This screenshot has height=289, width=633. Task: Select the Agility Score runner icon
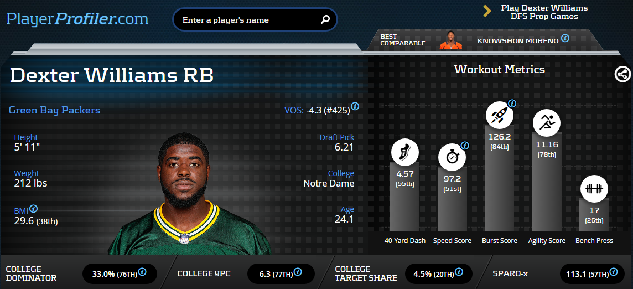(547, 122)
